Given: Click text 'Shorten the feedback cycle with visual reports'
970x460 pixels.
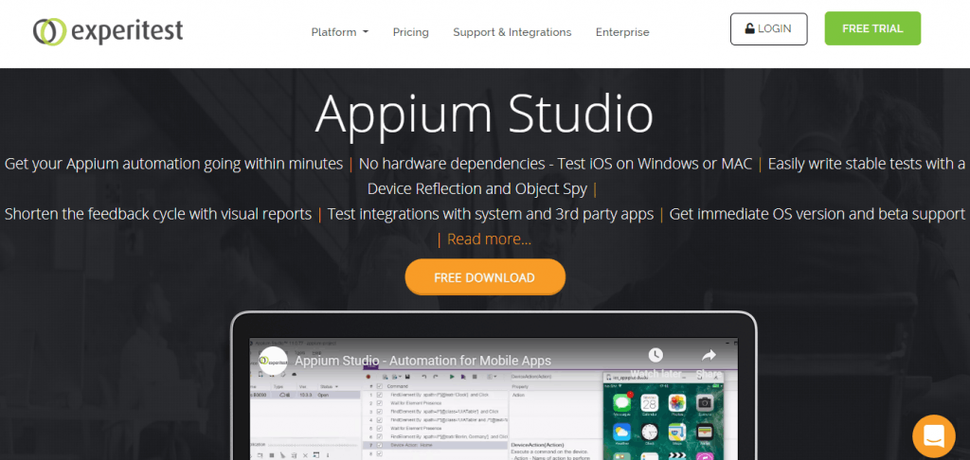Looking at the screenshot, I should tap(158, 214).
